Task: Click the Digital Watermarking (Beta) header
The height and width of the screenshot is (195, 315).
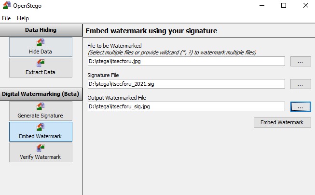Action: (x=41, y=93)
